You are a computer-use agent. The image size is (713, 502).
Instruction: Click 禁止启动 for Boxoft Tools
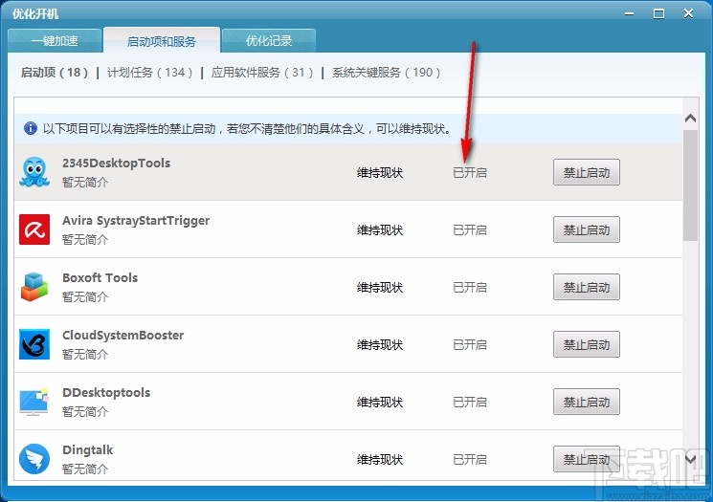pos(586,287)
